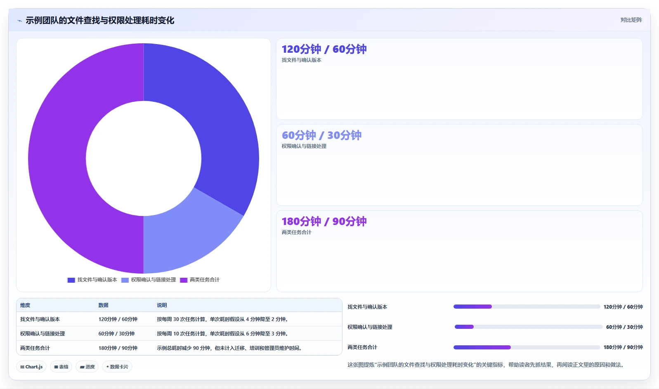Screen dimensions: 659x389
Task: Click the chart icon beside the title
Action: pyautogui.click(x=19, y=21)
